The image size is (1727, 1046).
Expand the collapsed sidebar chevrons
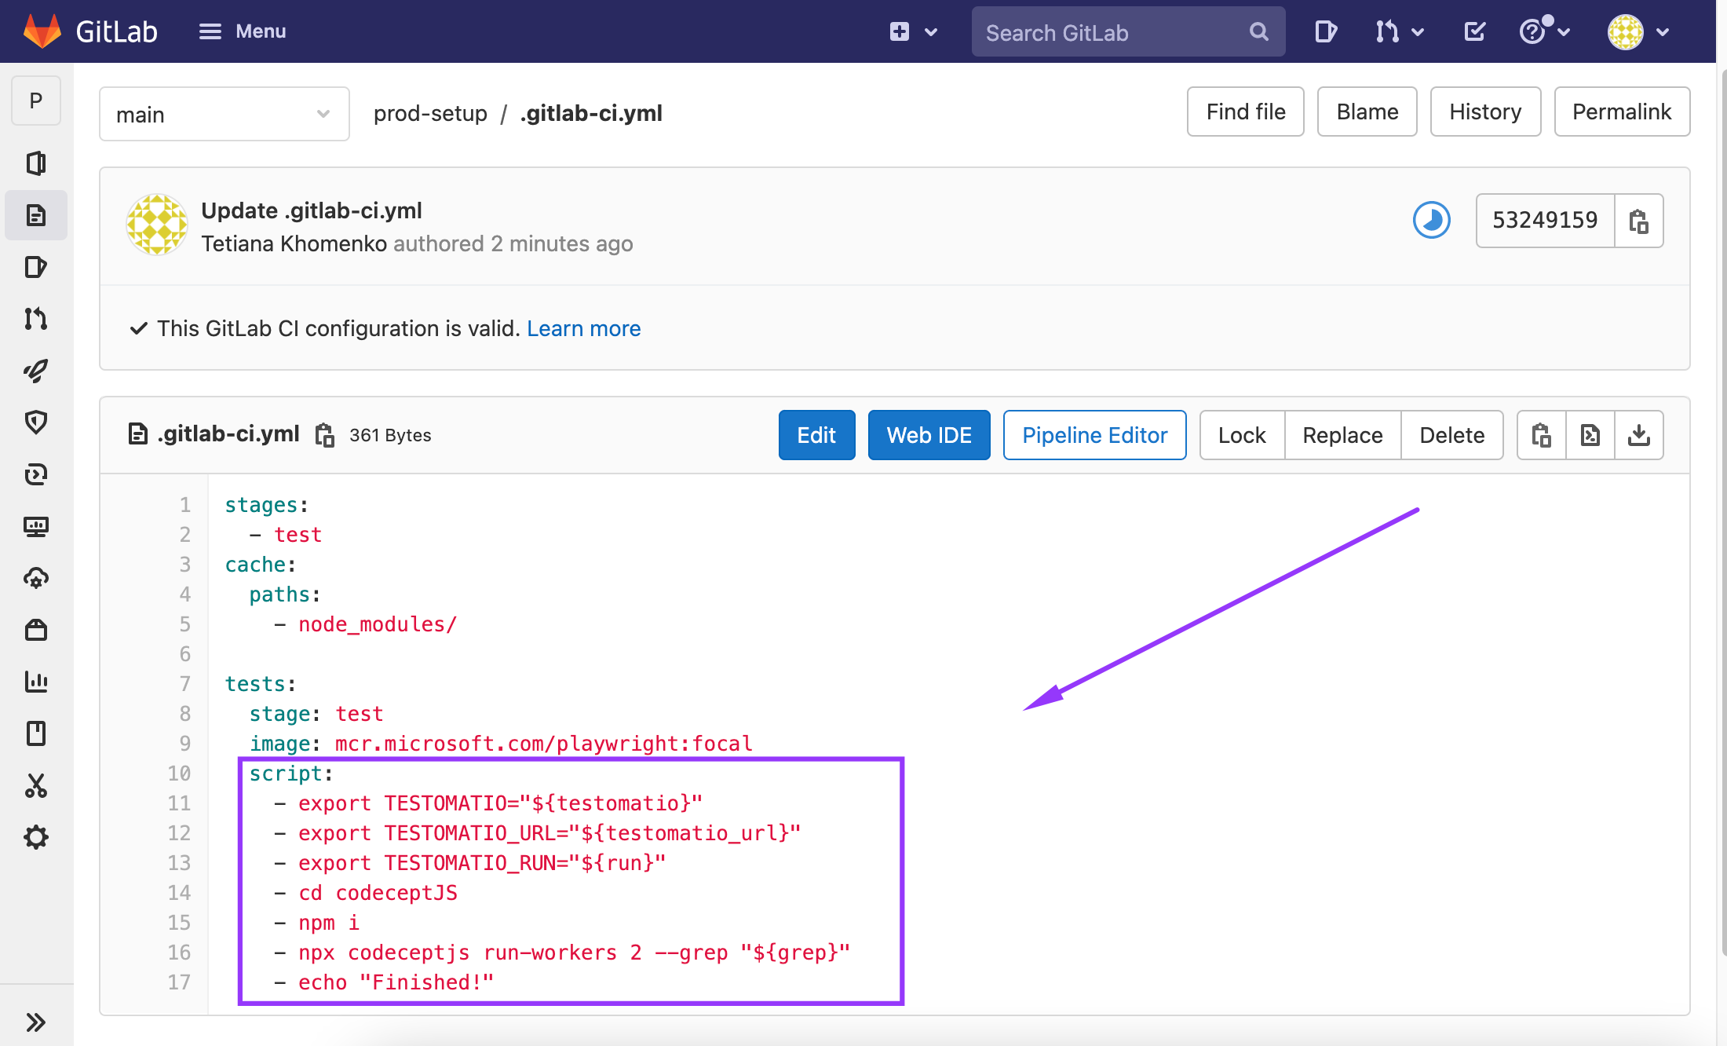[36, 1022]
